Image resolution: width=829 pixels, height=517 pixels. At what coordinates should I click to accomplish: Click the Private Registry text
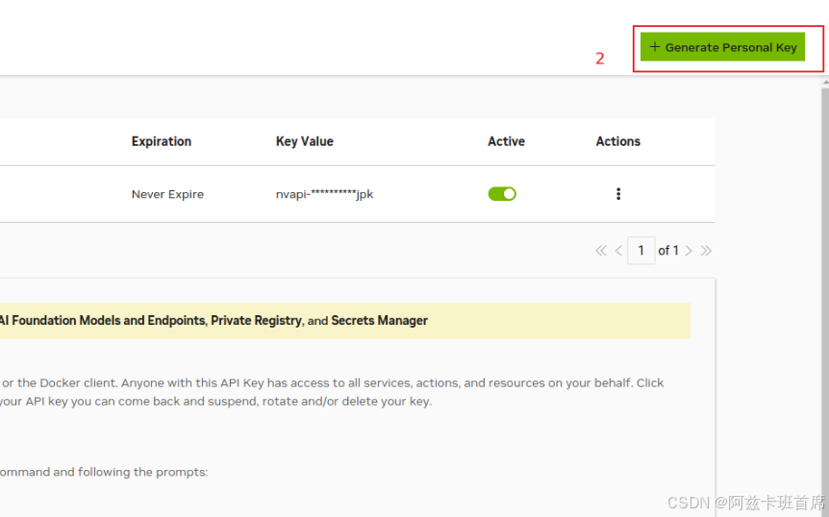[x=256, y=321]
